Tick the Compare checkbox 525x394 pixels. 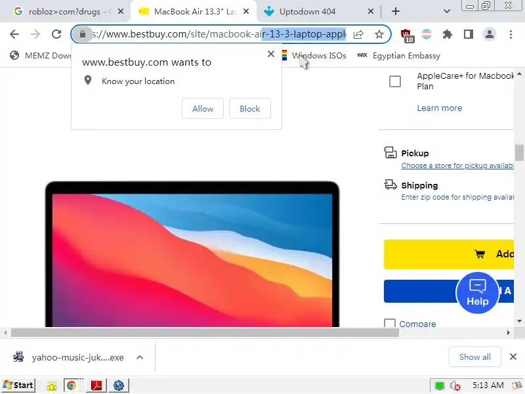(389, 323)
